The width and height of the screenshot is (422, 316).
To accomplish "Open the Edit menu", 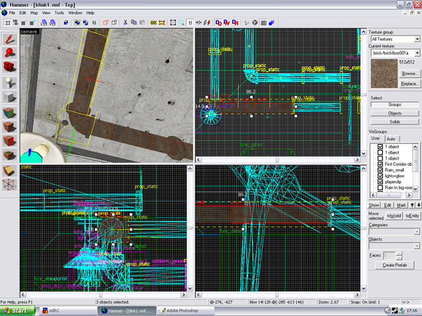I will 22,13.
